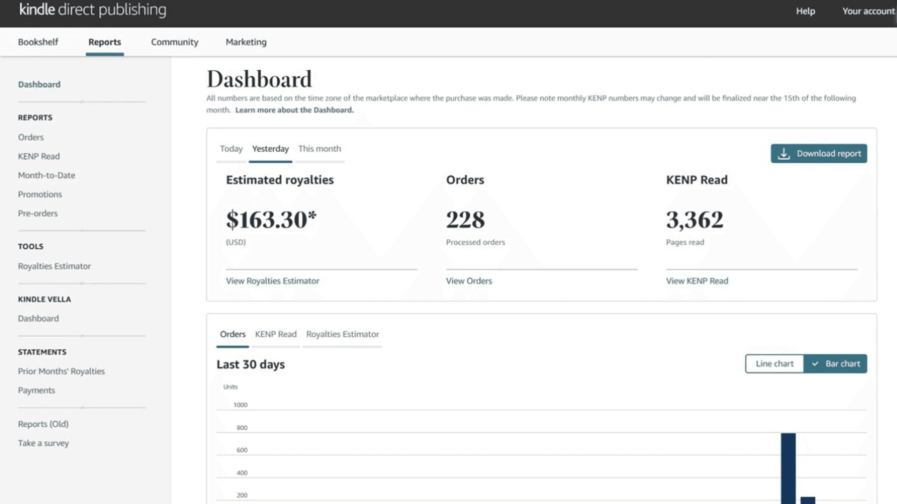Open View Royalties Estimator link

(x=272, y=281)
